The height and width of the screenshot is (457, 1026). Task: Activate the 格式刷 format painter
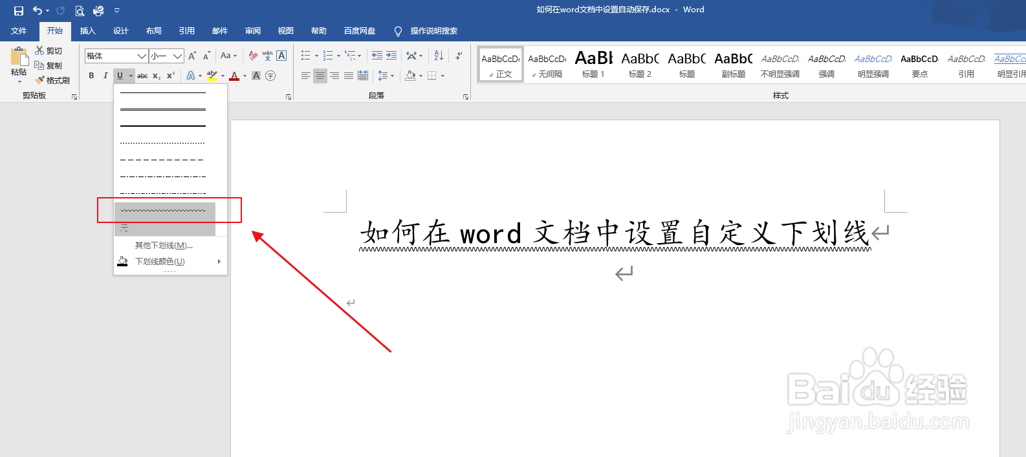pos(52,80)
